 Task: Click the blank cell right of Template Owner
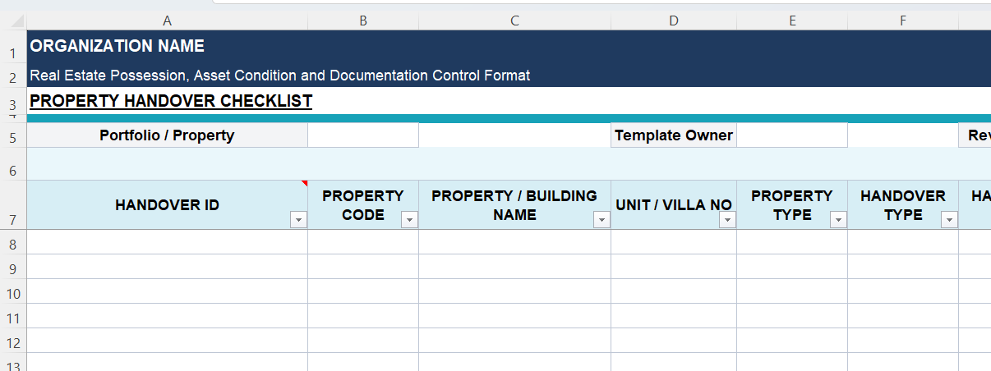click(791, 135)
